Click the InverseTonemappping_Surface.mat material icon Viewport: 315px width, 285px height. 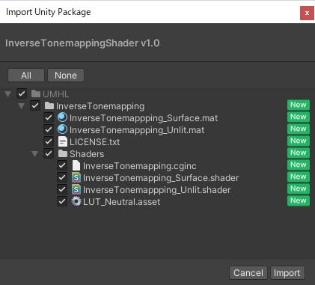(x=62, y=117)
